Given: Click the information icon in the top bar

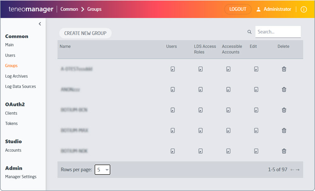Looking at the screenshot, I should 304,9.
